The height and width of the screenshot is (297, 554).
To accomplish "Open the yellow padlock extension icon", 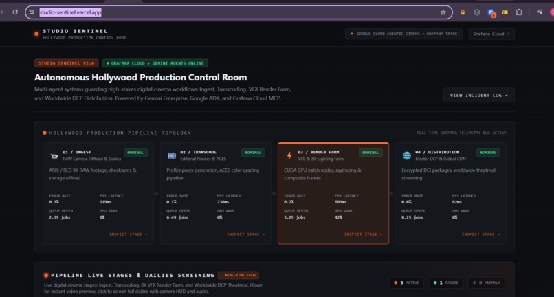I will pos(463,12).
